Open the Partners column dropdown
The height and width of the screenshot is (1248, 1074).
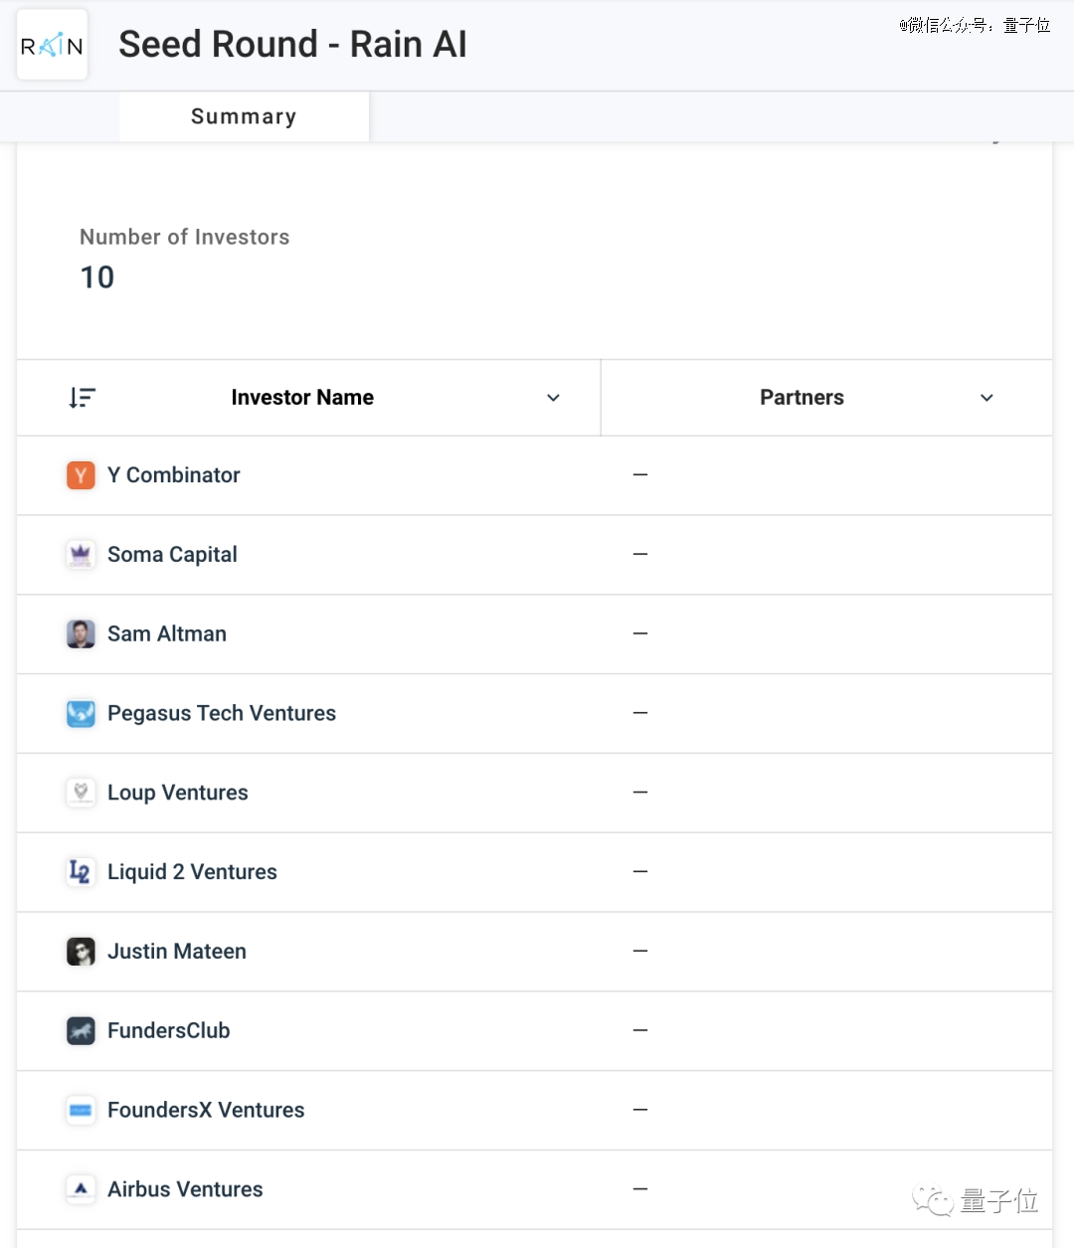986,398
